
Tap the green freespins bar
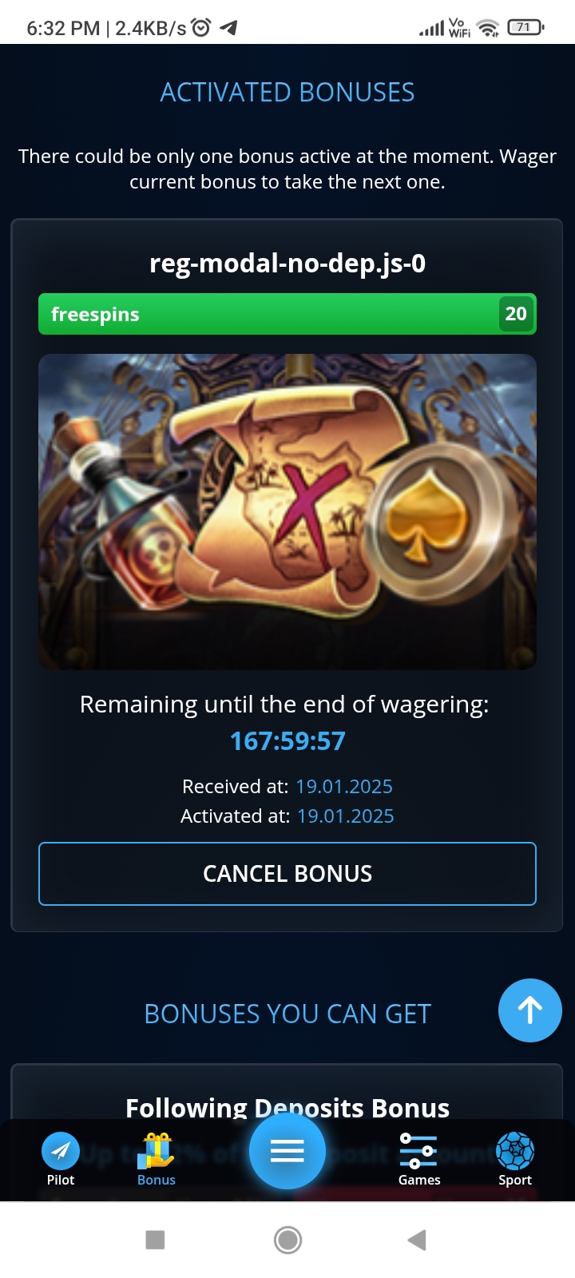click(x=287, y=314)
